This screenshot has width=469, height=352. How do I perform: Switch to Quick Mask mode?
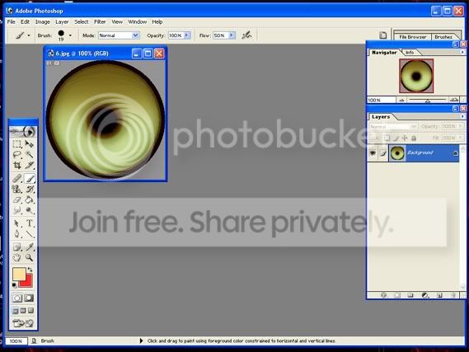pyautogui.click(x=30, y=298)
